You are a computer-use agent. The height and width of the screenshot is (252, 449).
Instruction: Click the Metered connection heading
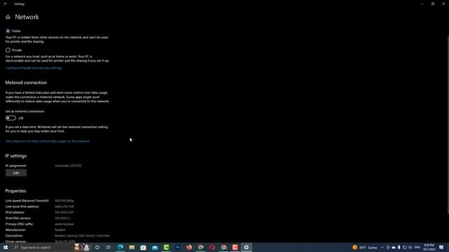tap(26, 83)
